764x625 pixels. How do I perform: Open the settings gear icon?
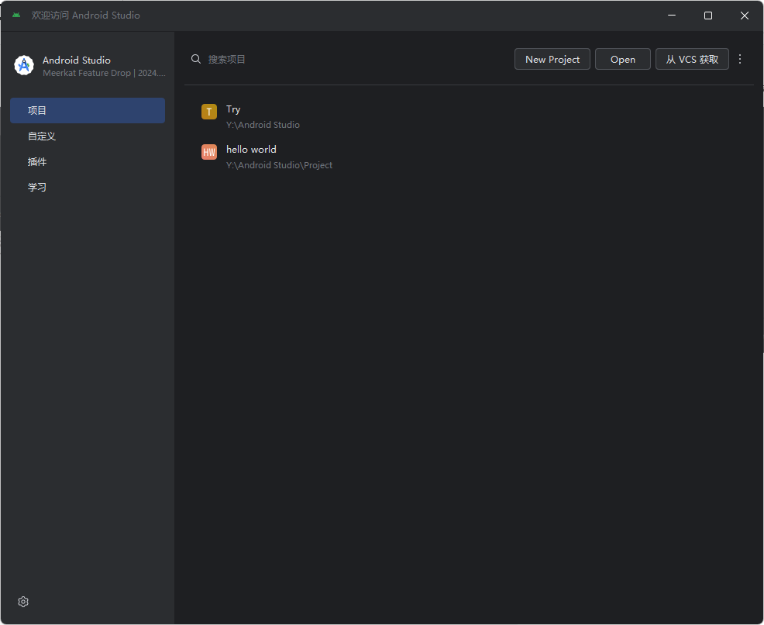coord(23,602)
